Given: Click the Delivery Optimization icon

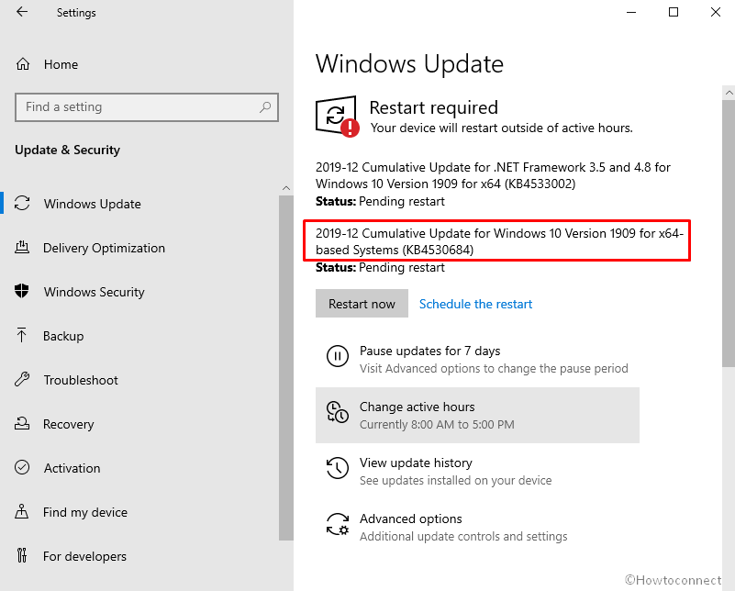Looking at the screenshot, I should [x=22, y=247].
